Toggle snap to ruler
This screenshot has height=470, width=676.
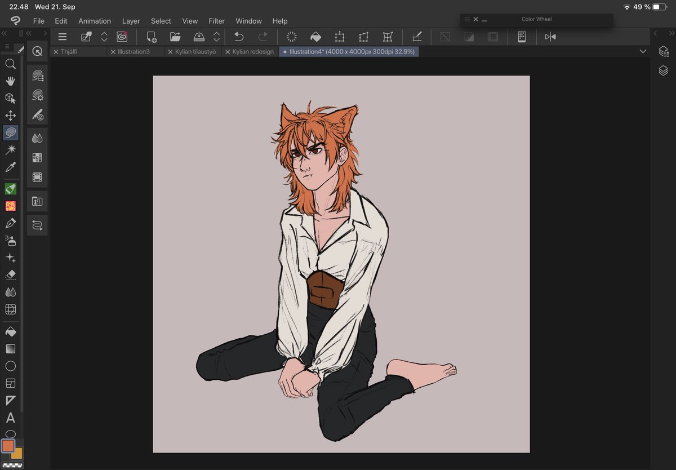point(417,37)
